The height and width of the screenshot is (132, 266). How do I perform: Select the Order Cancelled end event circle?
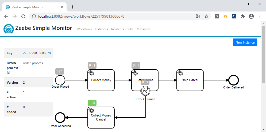60,117
